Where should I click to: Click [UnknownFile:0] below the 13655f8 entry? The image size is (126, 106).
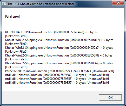[x=16, y=59]
